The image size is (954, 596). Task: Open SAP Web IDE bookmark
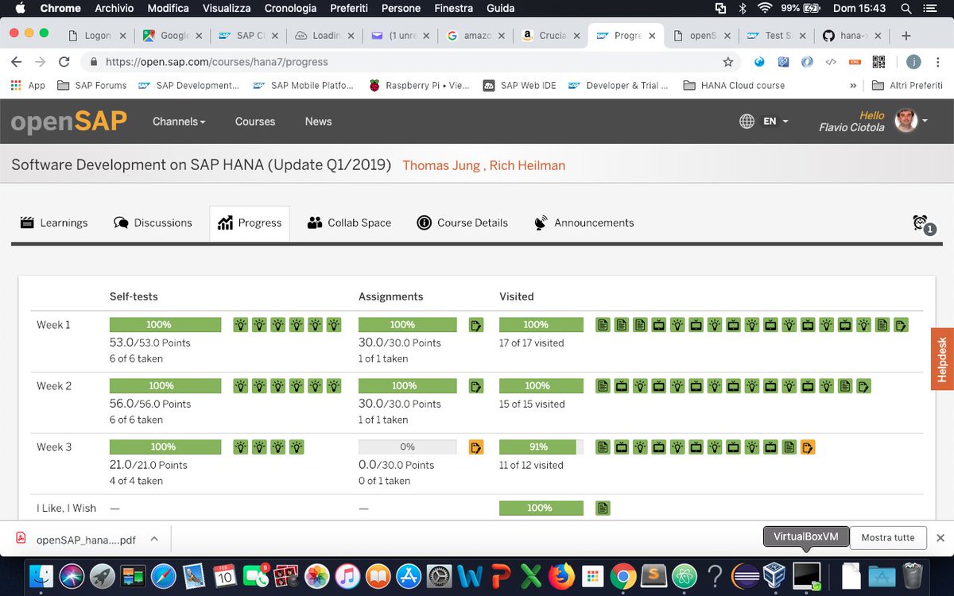click(520, 86)
